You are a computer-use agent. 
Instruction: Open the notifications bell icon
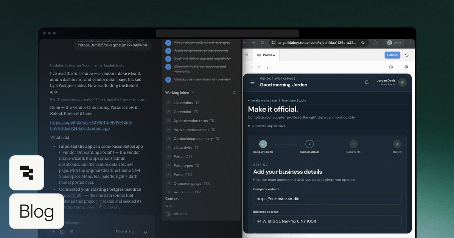(367, 82)
